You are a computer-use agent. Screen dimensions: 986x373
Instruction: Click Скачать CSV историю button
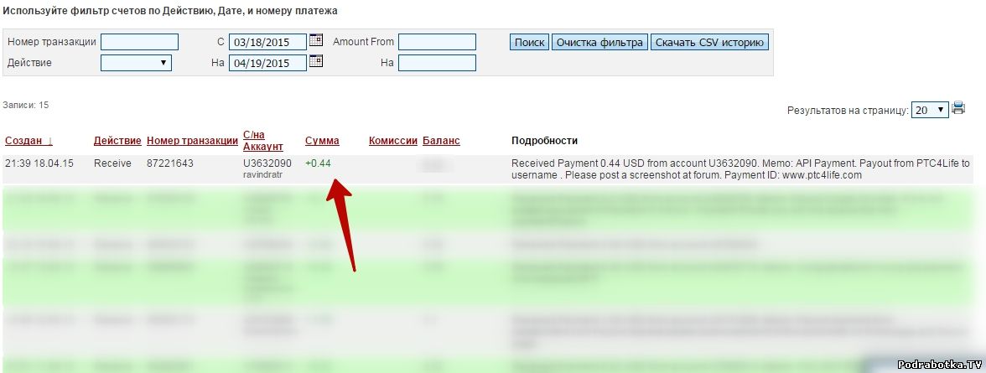[x=709, y=42]
